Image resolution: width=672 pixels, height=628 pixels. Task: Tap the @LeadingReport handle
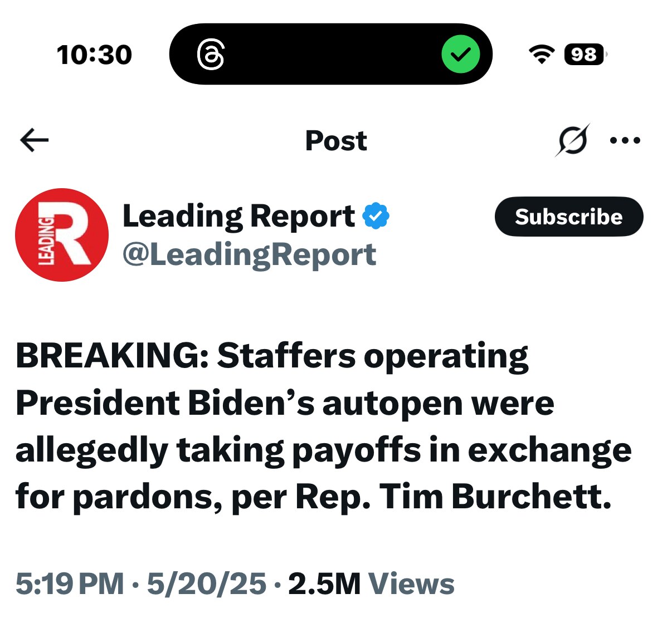click(249, 255)
